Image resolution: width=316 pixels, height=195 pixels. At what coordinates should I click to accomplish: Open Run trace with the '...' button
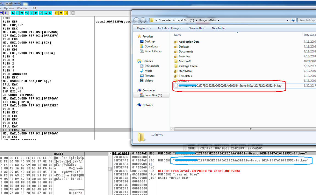(x=45, y=13)
